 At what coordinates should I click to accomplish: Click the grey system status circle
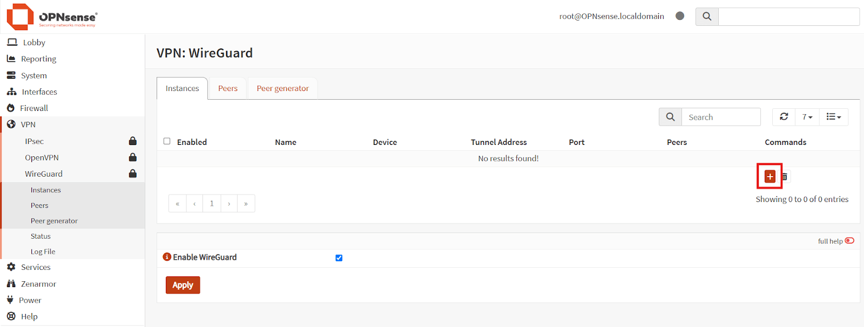click(x=680, y=16)
